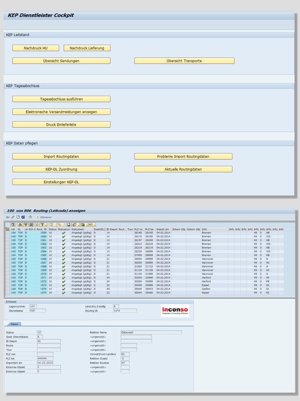Click the select-all icon at table corner
Viewport: 300px width, 401px height.
[x=7, y=229]
